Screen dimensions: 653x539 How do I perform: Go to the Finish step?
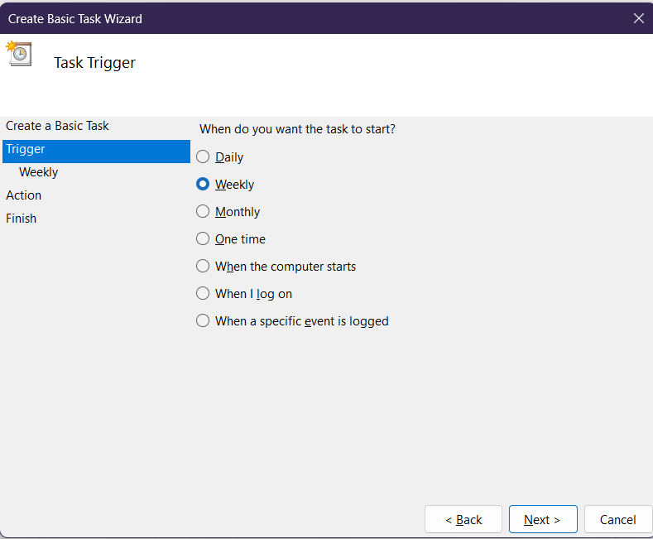[x=22, y=219]
